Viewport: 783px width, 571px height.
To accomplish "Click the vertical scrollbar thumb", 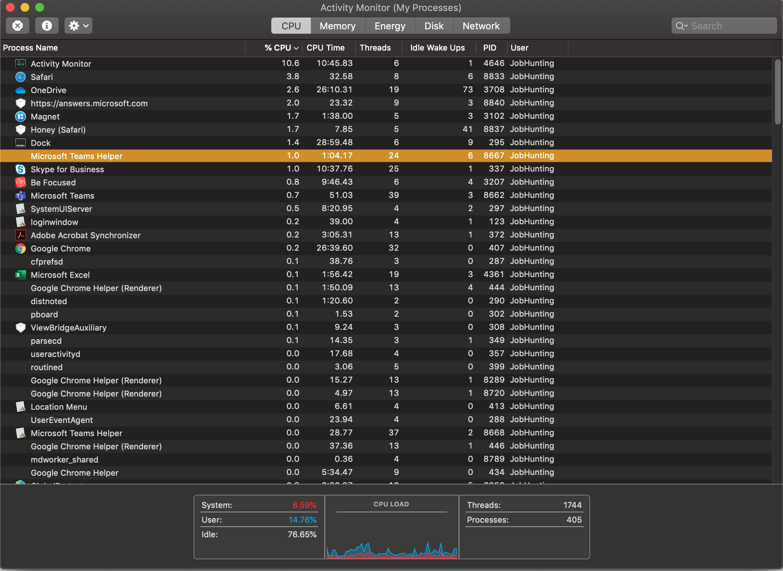I will pos(778,92).
